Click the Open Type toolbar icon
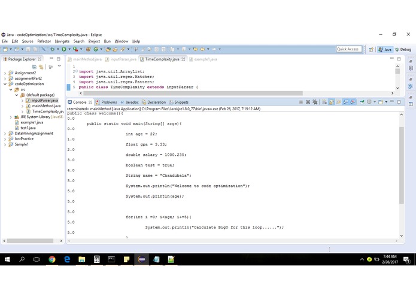The image size is (416, 296). click(108, 49)
